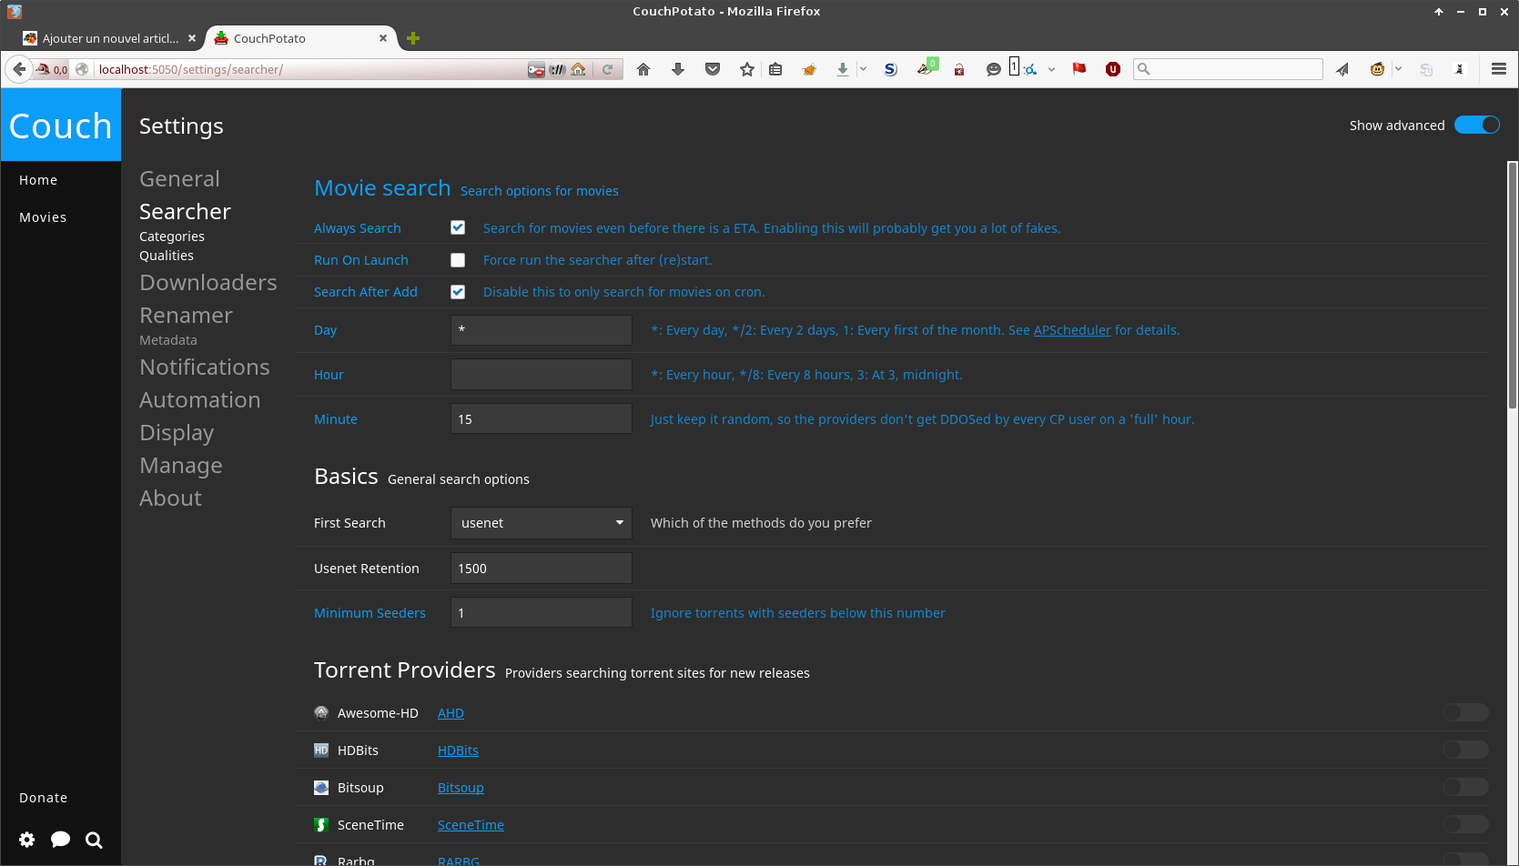The image size is (1519, 866).
Task: Click the Firefox back arrow button
Action: [x=19, y=69]
